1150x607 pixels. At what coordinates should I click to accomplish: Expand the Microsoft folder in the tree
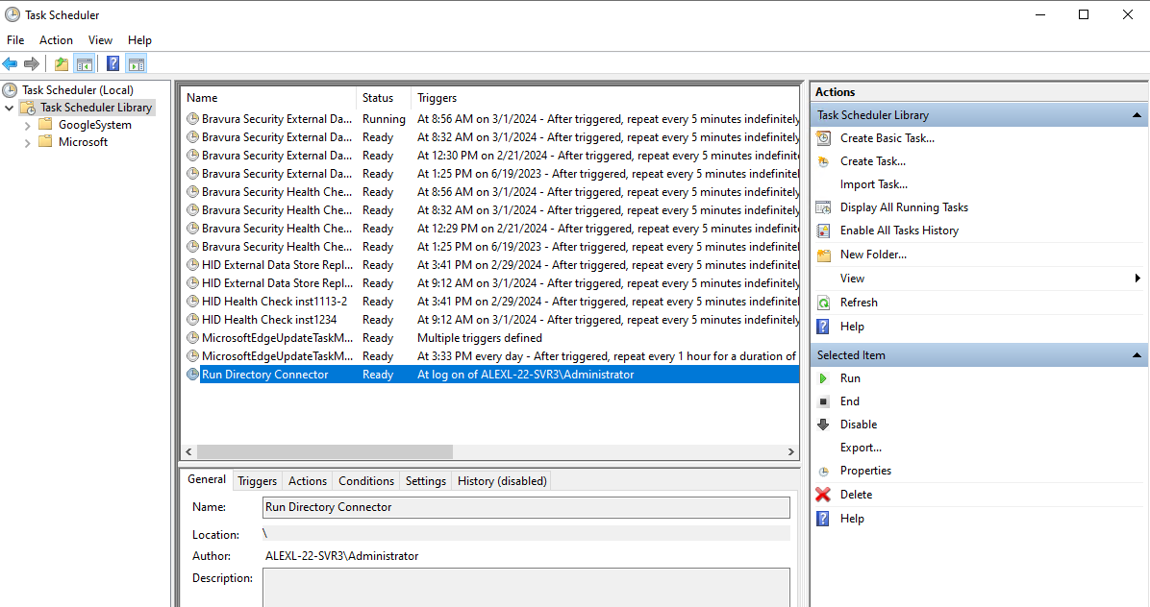click(29, 141)
